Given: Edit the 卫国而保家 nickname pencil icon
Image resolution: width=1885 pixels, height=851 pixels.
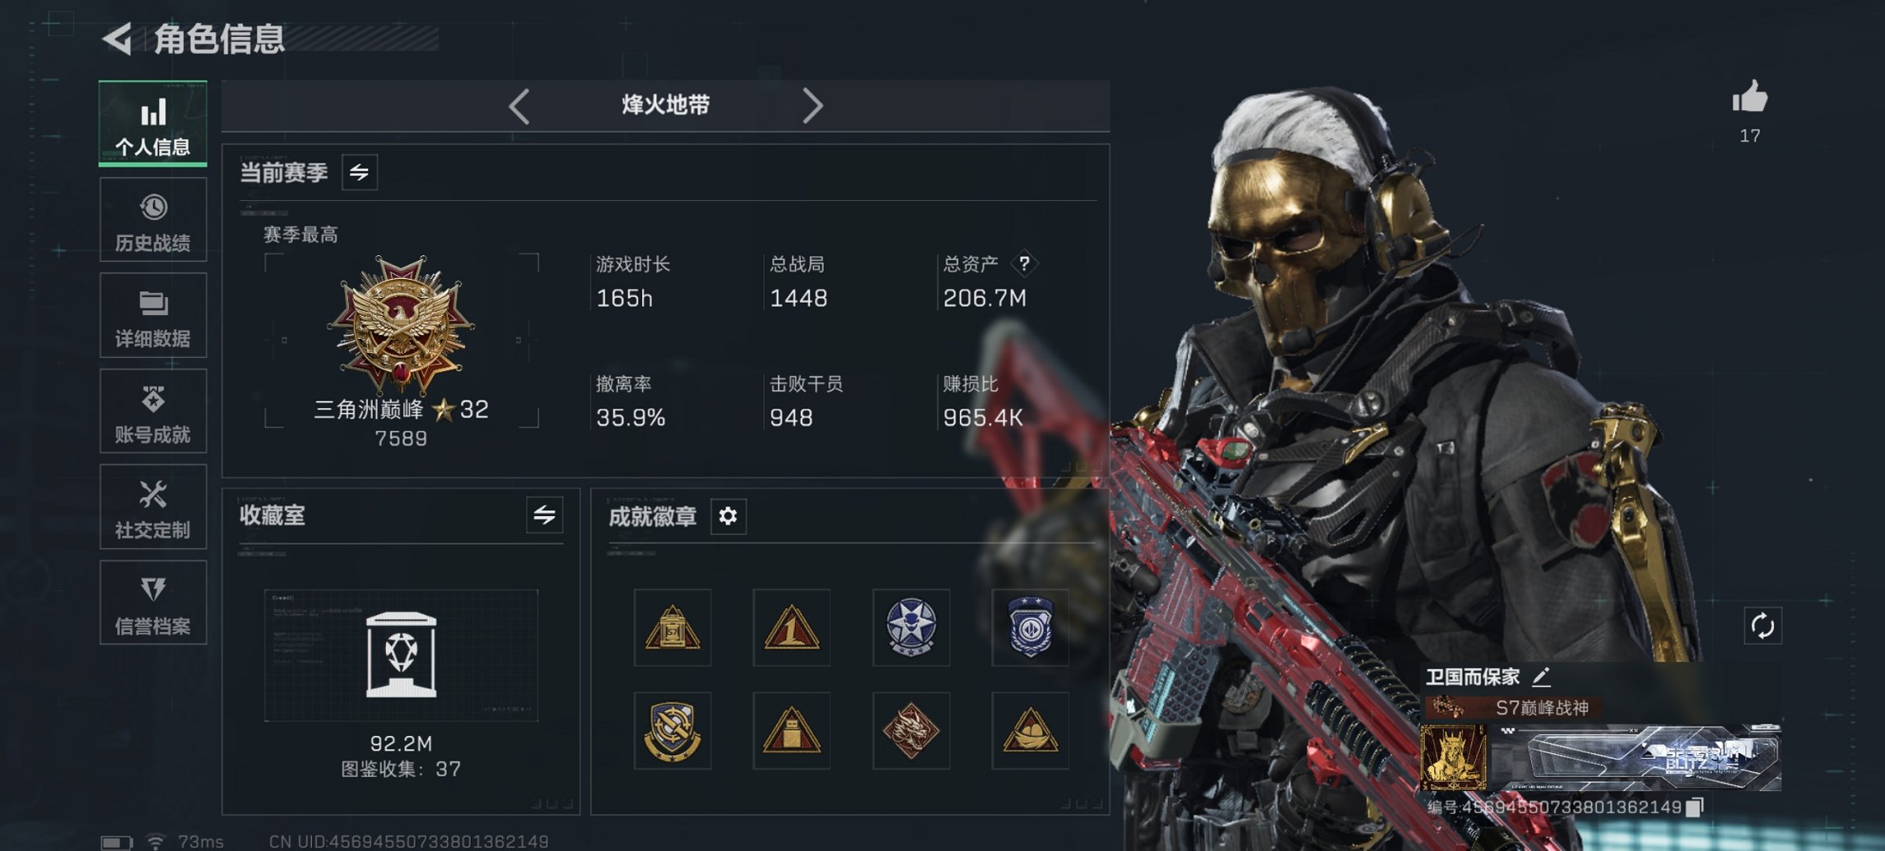Looking at the screenshot, I should tap(1541, 677).
